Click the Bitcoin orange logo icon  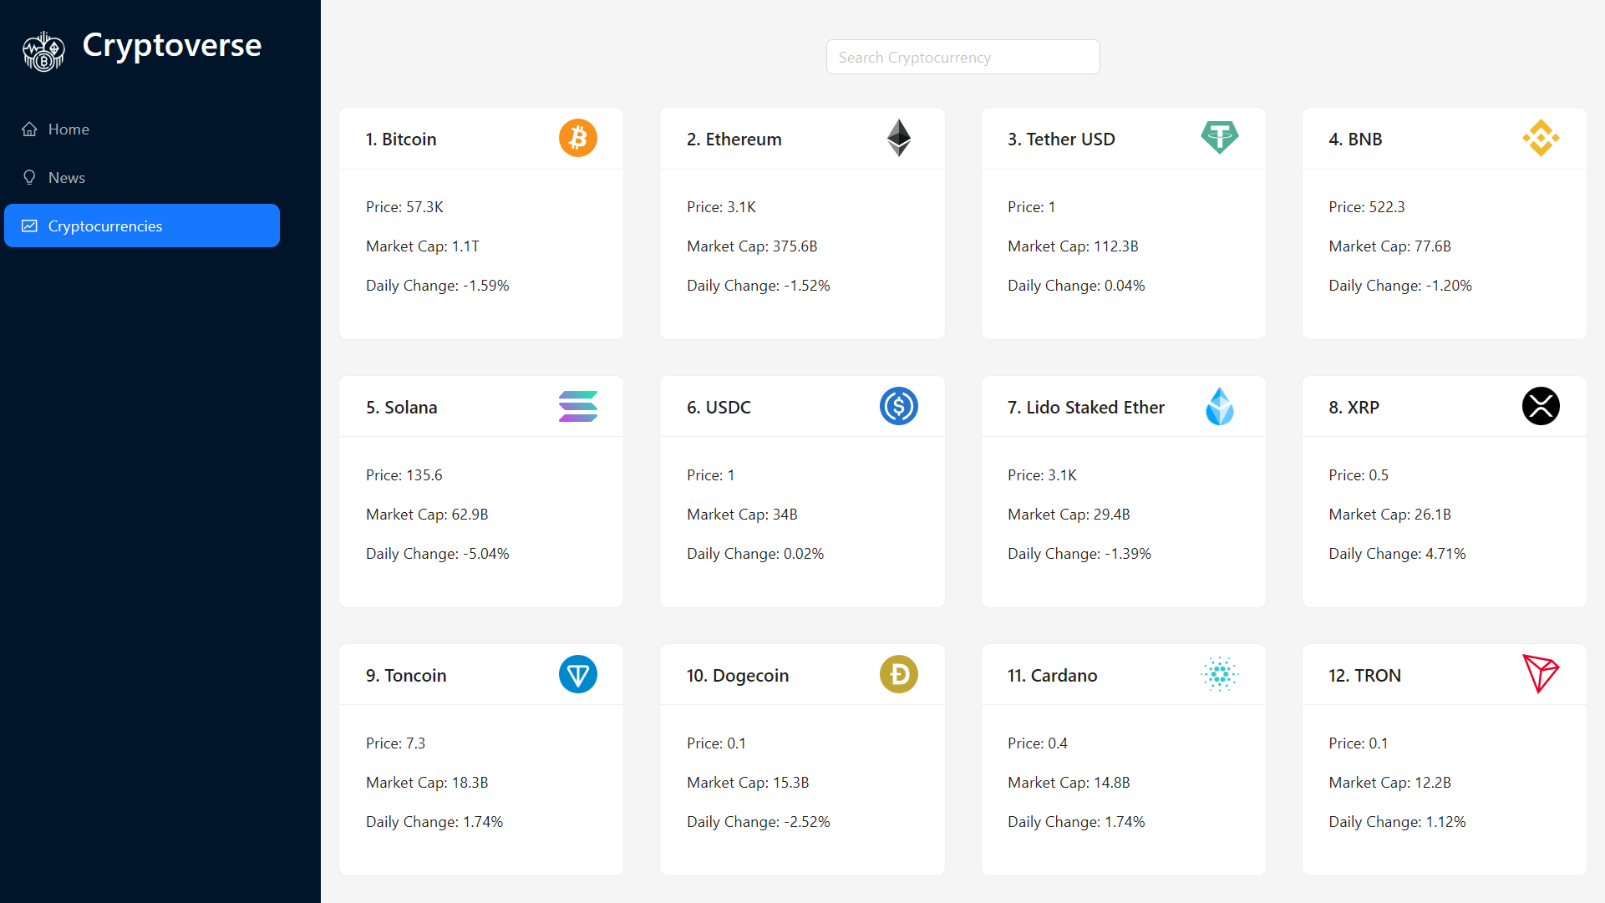pyautogui.click(x=577, y=138)
